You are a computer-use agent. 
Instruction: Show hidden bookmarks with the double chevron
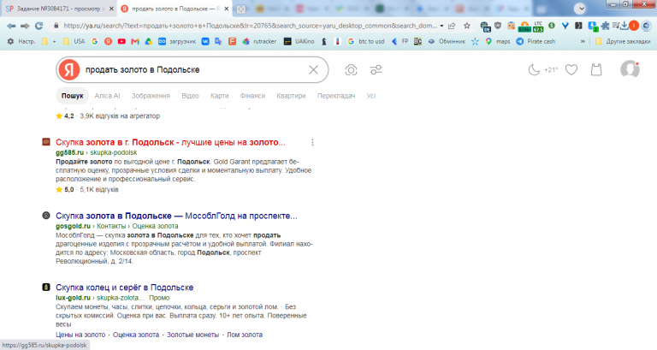click(583, 41)
